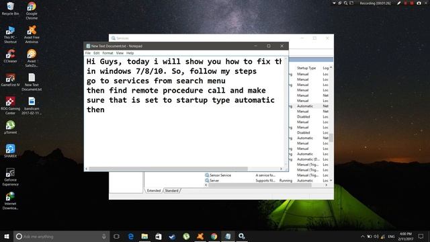Select the Sensor Service row in Services
Image resolution: width=430 pixels, height=242 pixels.
(x=266, y=175)
